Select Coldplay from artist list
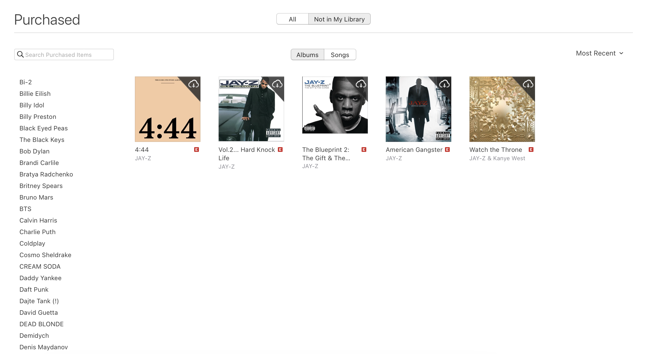The width and height of the screenshot is (646, 354). (x=32, y=243)
